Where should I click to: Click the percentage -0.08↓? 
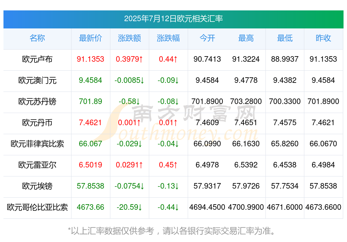pos(168,101)
